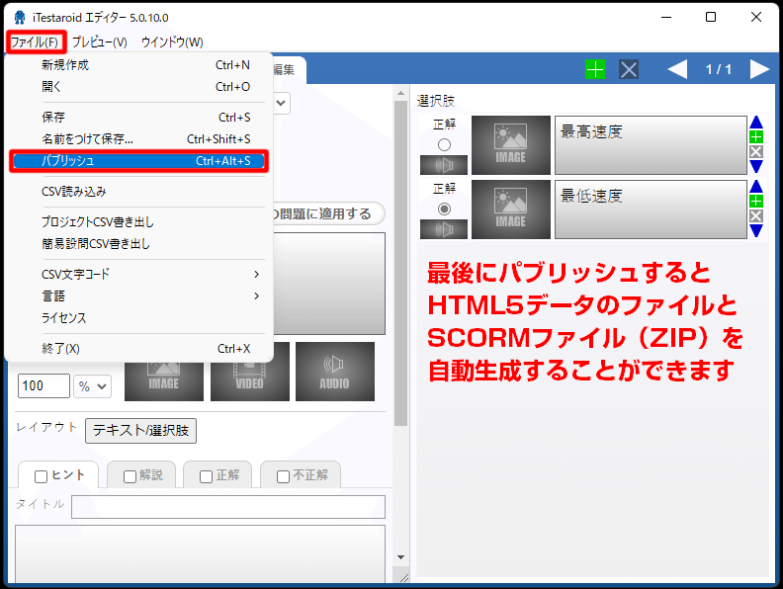Enable the 不正解 checkbox
Image resolution: width=783 pixels, height=589 pixels.
pos(283,476)
